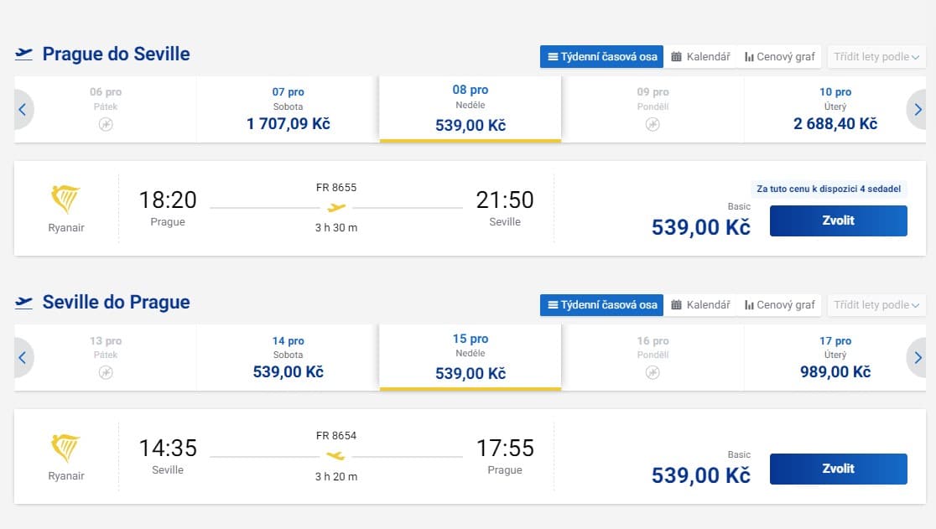Expand Třídit lety podle dropdown for return
This screenshot has height=529, width=936.
tap(876, 305)
